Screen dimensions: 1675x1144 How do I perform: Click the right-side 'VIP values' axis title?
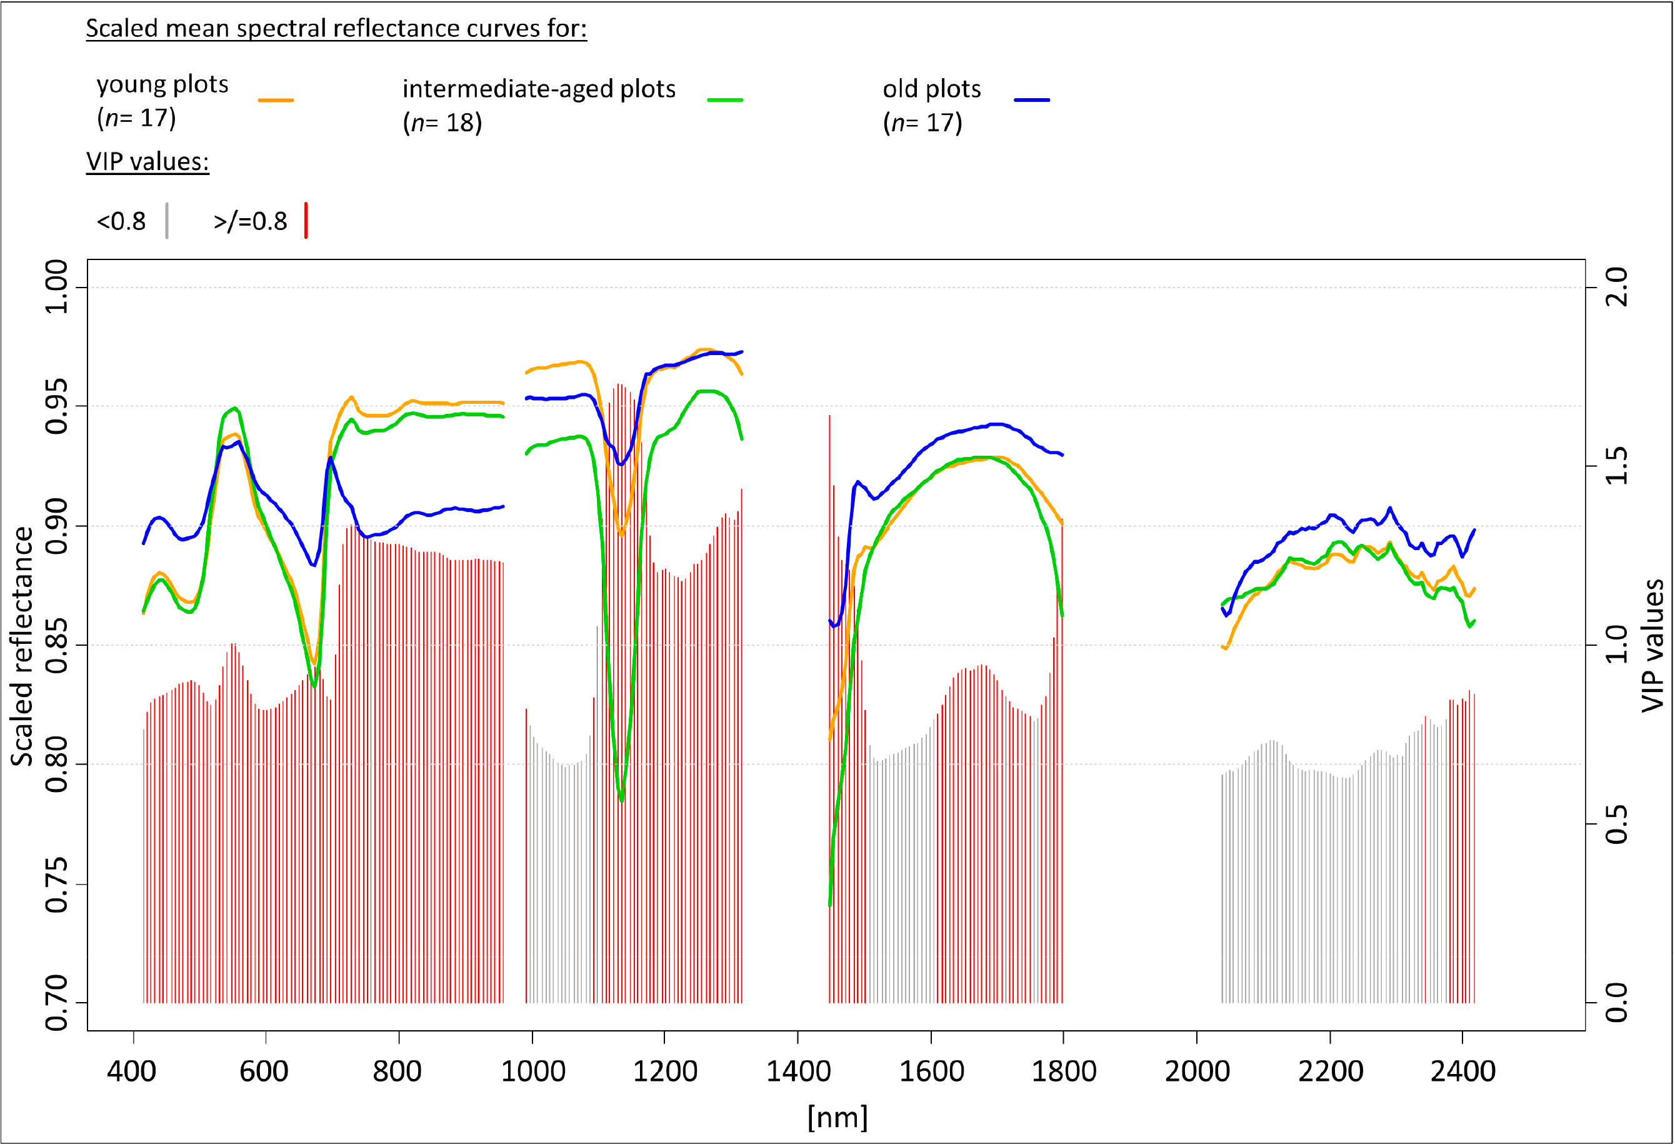(x=1652, y=646)
